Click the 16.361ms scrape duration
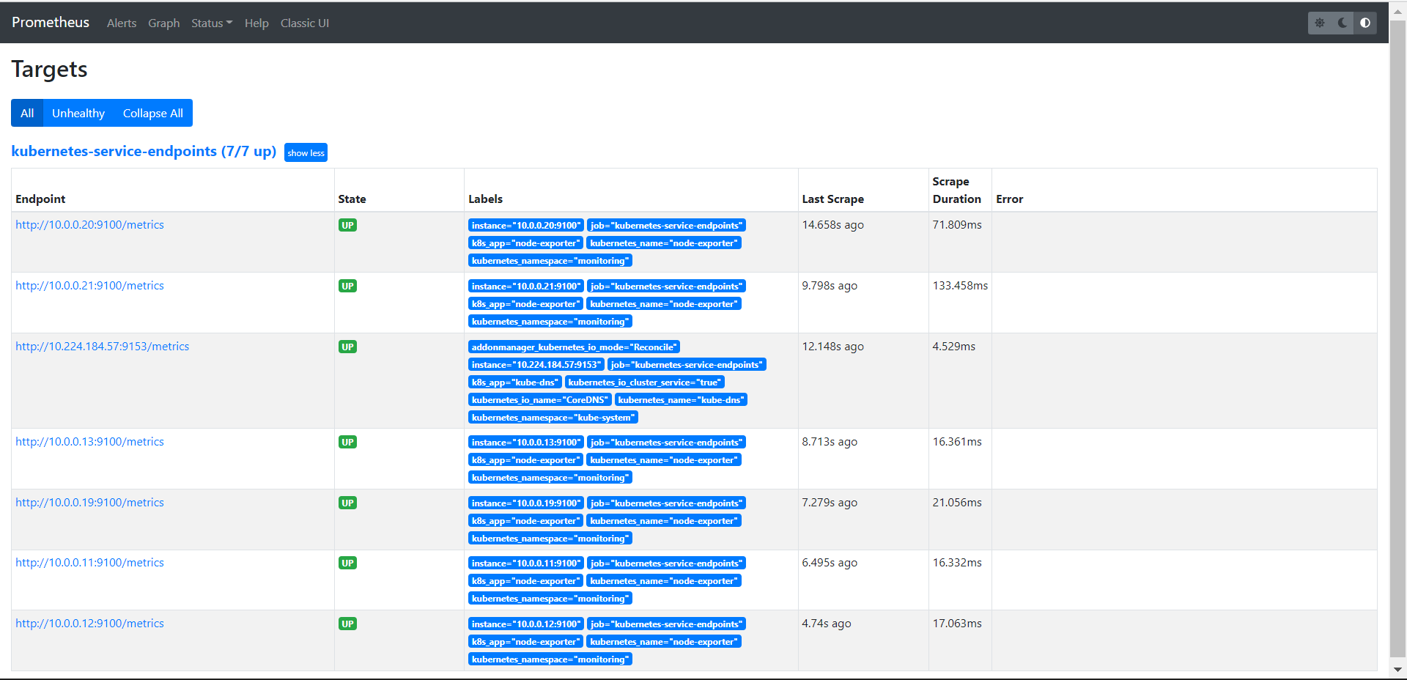The image size is (1407, 680). coord(957,442)
